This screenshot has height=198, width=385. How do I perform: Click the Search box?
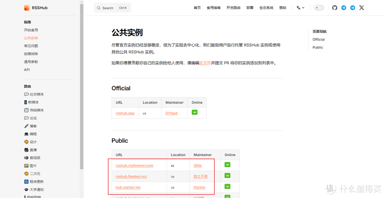112,8
